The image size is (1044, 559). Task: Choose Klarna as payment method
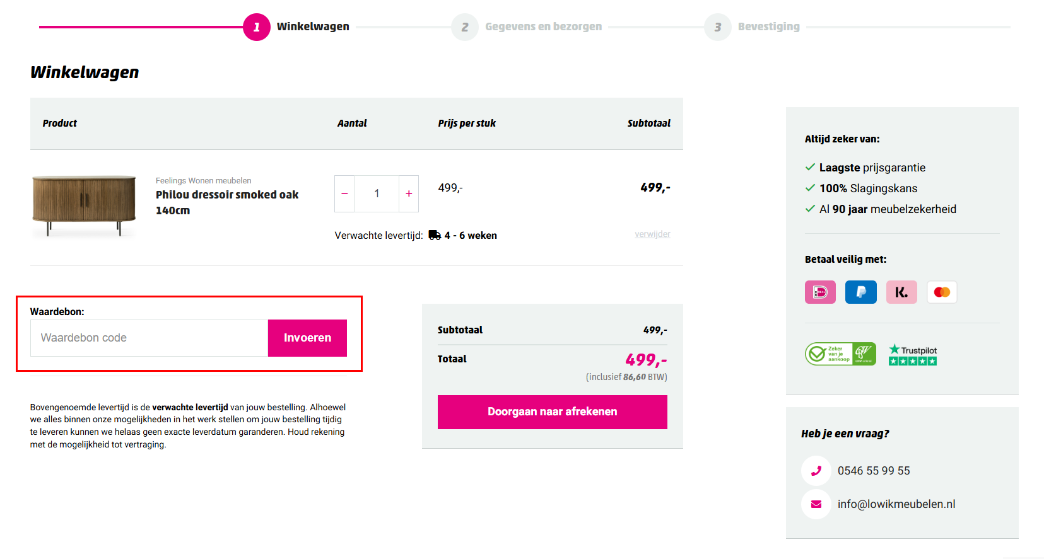click(x=901, y=292)
